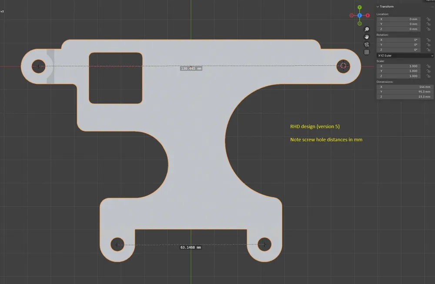The width and height of the screenshot is (435, 284).
Task: Lock the Scale Z value
Action: click(x=428, y=76)
